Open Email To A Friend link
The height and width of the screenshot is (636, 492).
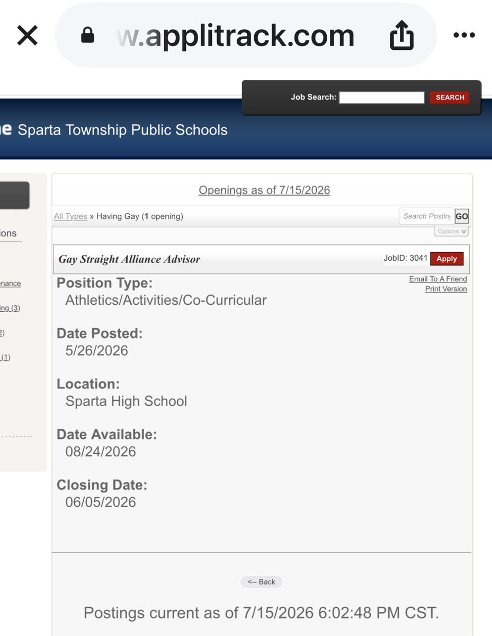click(x=438, y=279)
